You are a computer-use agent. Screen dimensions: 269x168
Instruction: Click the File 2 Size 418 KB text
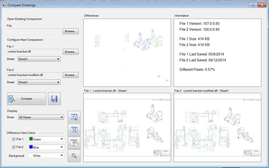coord(194,45)
